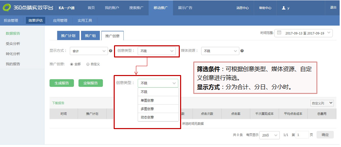The image size is (341, 147).
Task: Expand the 显示方式 合计 dropdown
Action: coord(89,51)
